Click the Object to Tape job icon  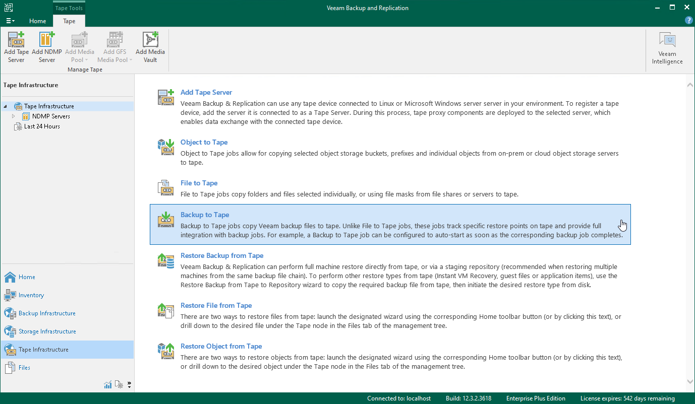click(166, 147)
